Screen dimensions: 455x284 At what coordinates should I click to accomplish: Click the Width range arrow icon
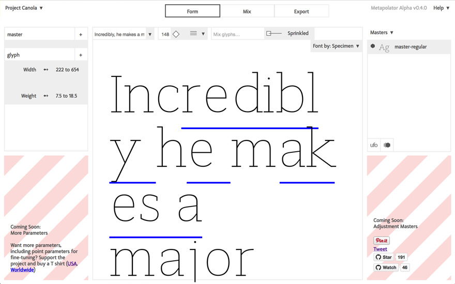pyautogui.click(x=46, y=70)
